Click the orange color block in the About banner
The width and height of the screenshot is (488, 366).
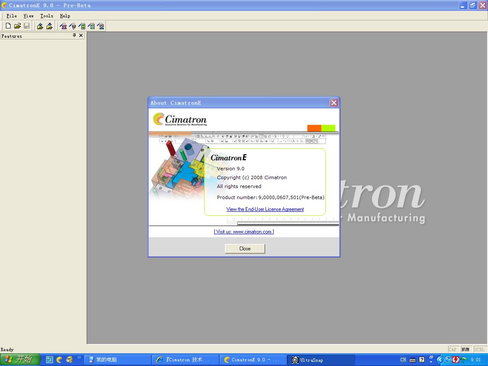pos(314,128)
